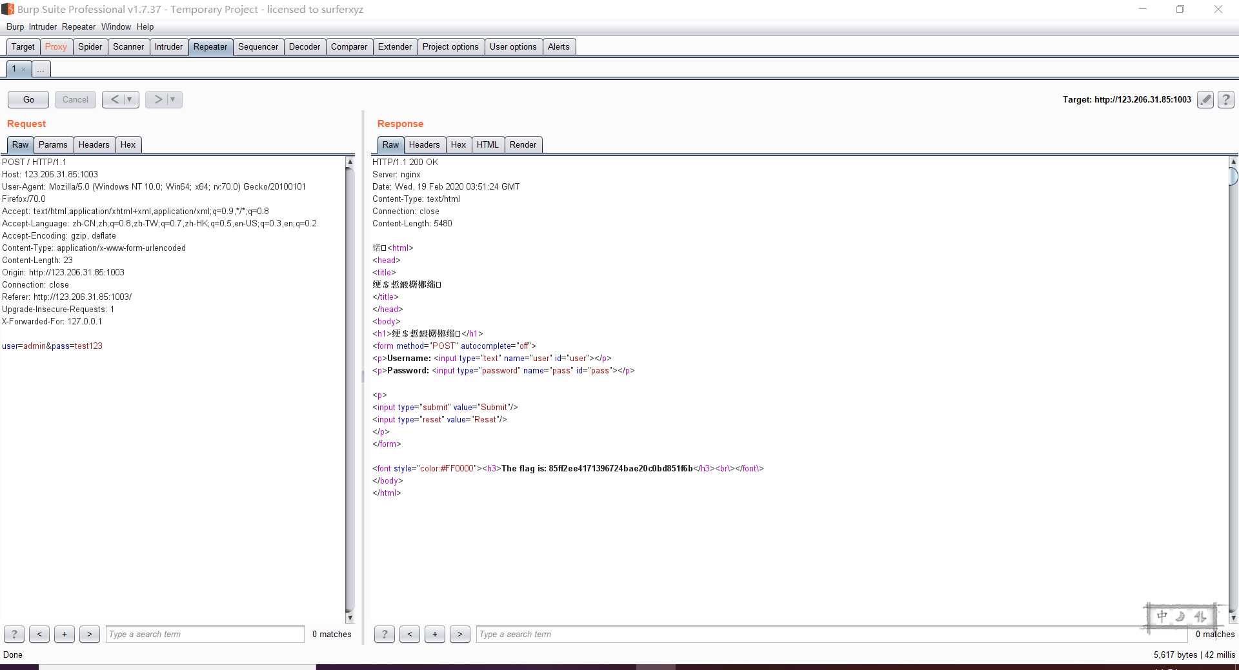Click the request search term field
1239x670 pixels.
click(205, 634)
